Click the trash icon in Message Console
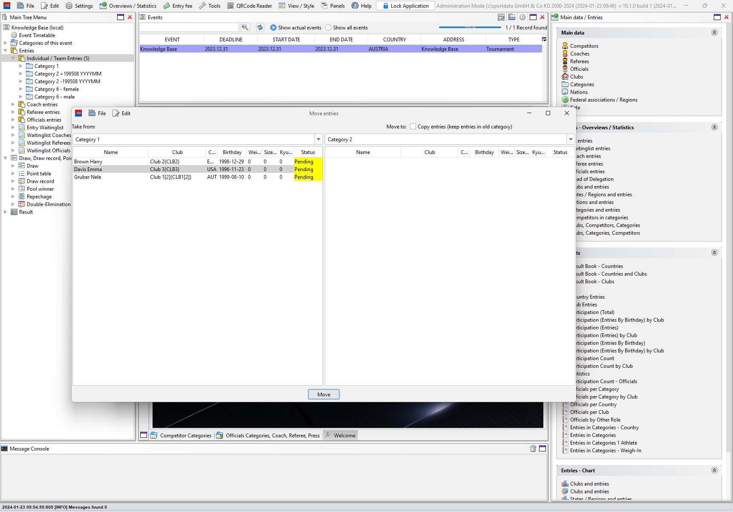Screen dimensions: 733x512 (533, 448)
